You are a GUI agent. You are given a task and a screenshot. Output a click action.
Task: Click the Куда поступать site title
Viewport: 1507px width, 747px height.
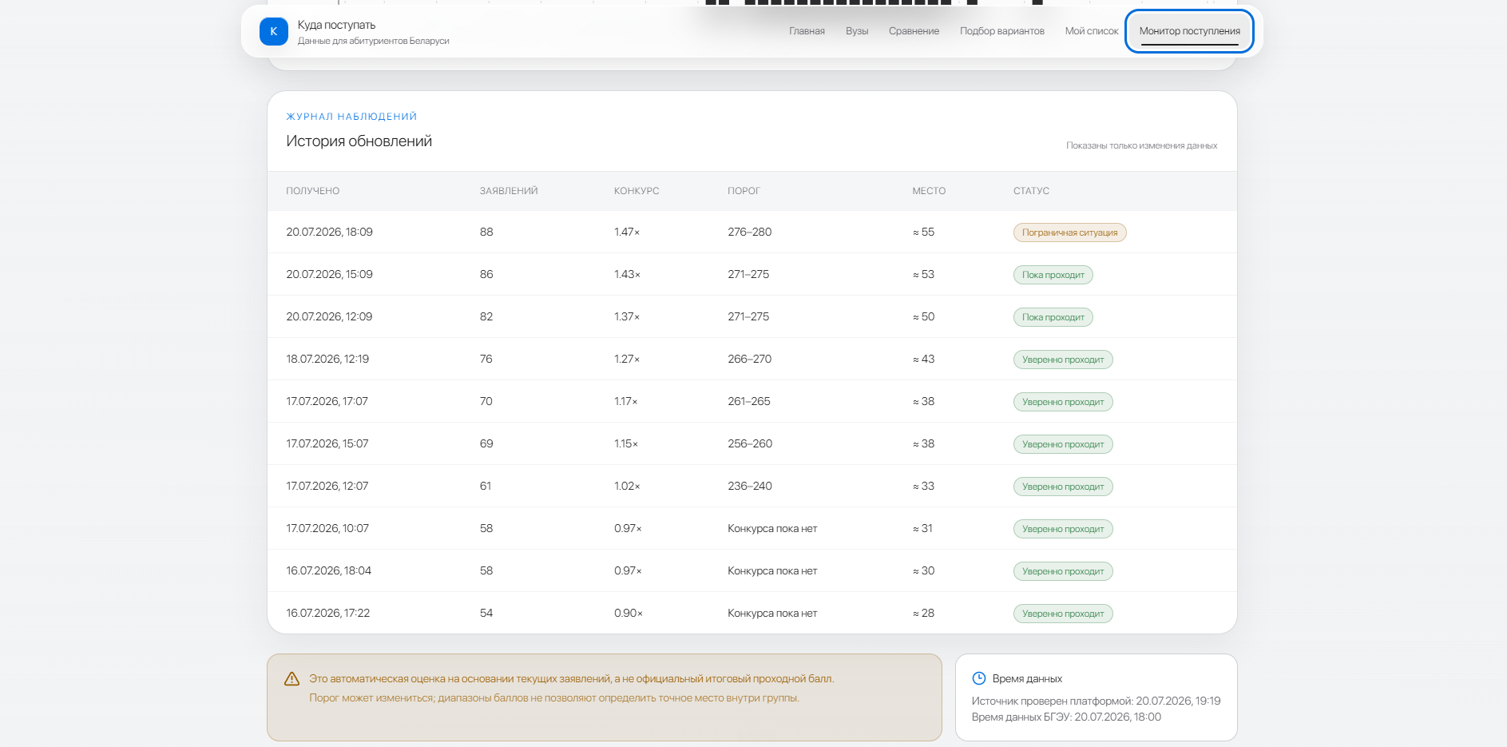336,25
